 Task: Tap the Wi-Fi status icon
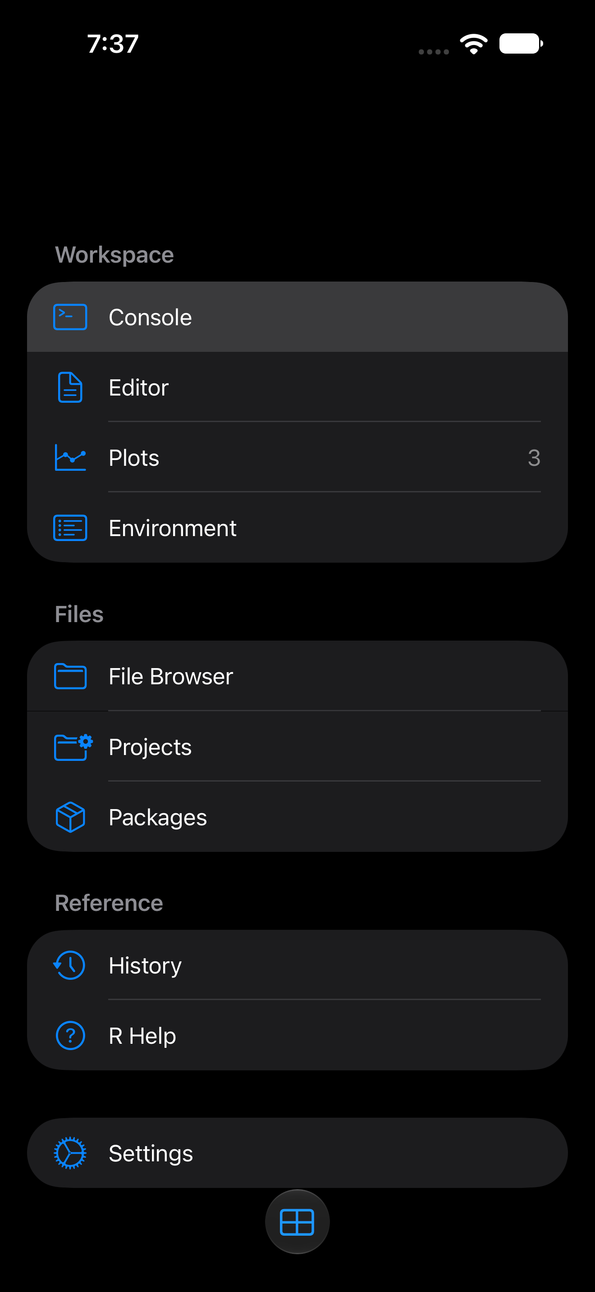pyautogui.click(x=474, y=44)
